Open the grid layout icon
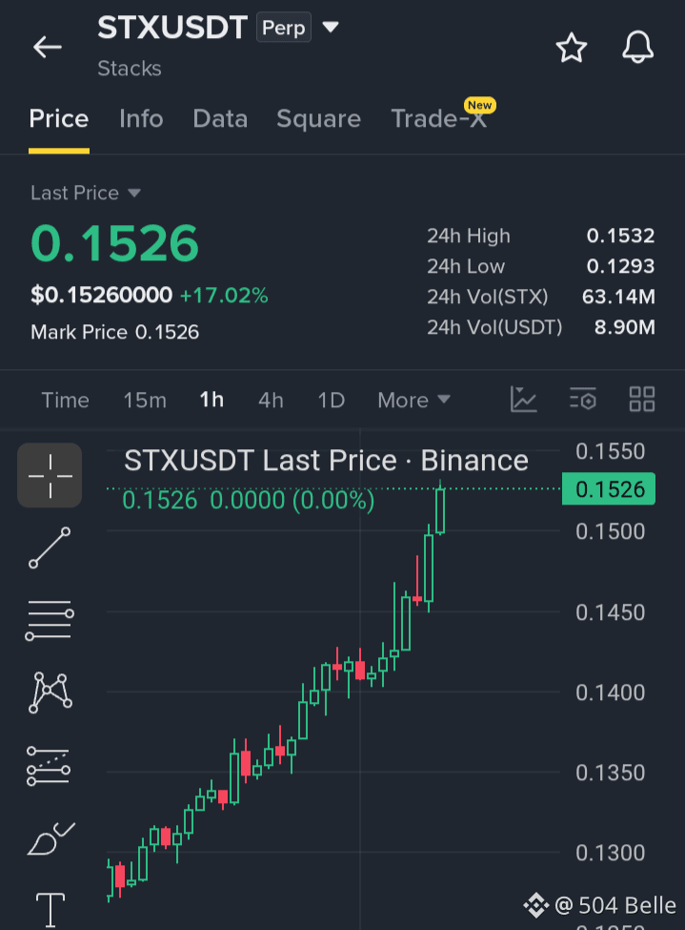This screenshot has height=930, width=685. pos(642,399)
